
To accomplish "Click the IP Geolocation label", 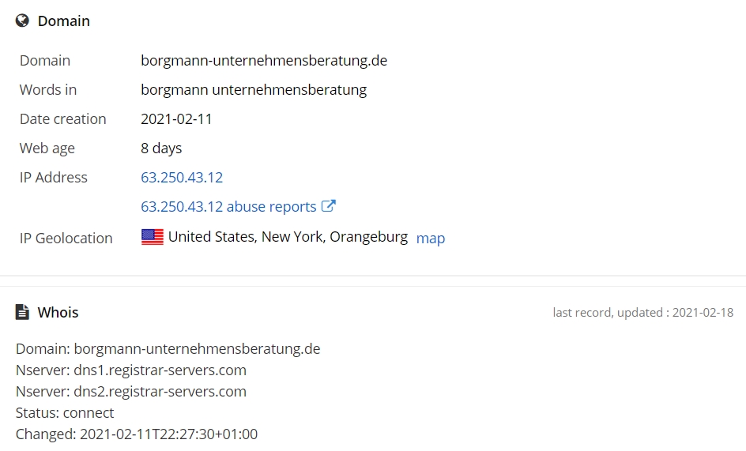I will [66, 238].
